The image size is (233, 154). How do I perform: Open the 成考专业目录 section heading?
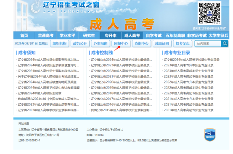(x=177, y=52)
